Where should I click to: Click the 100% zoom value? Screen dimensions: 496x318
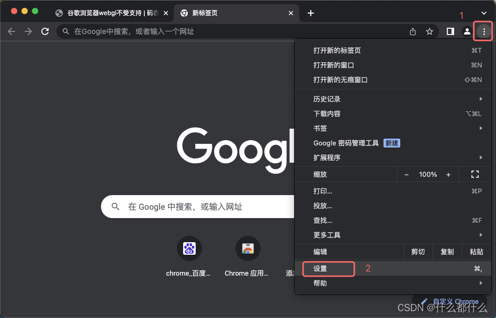coord(427,175)
